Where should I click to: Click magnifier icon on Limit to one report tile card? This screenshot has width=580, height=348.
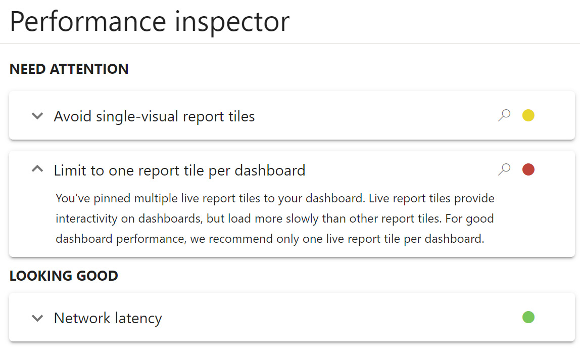tap(504, 169)
